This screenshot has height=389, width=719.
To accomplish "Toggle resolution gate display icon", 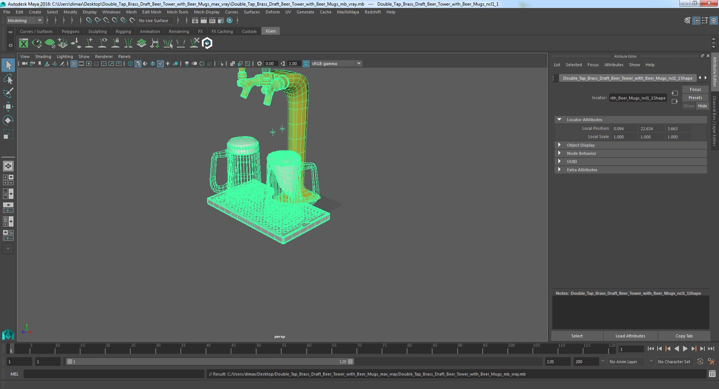I will pos(89,64).
